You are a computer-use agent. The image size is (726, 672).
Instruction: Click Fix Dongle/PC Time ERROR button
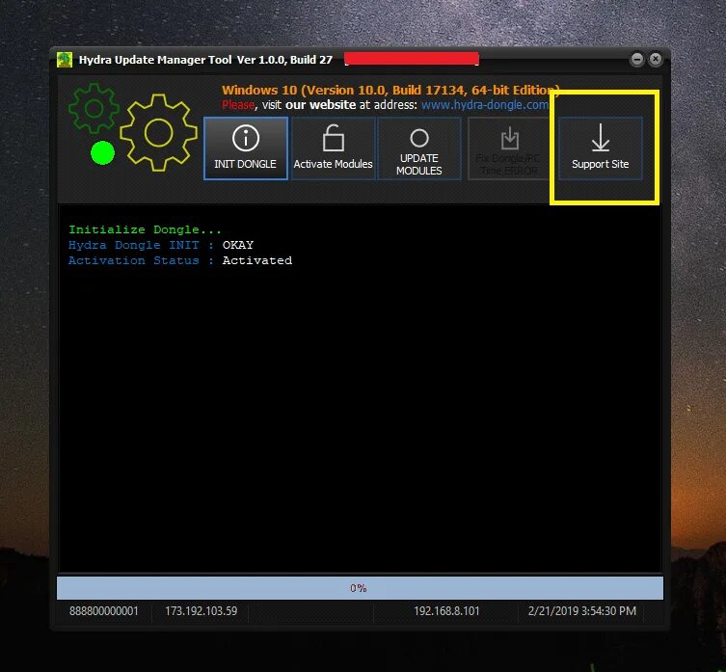point(508,148)
